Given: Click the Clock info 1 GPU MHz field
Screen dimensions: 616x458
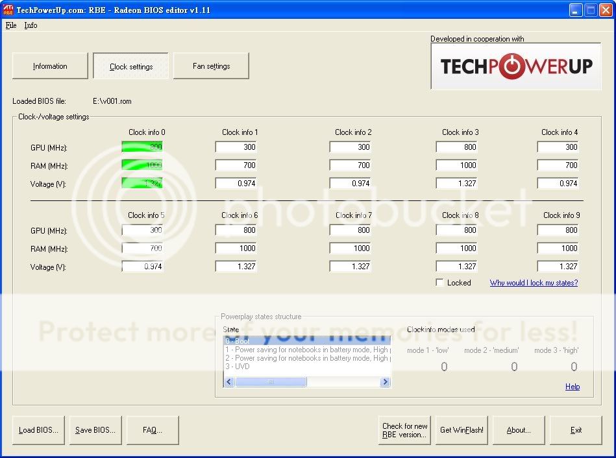Looking at the screenshot, I should click(x=236, y=147).
